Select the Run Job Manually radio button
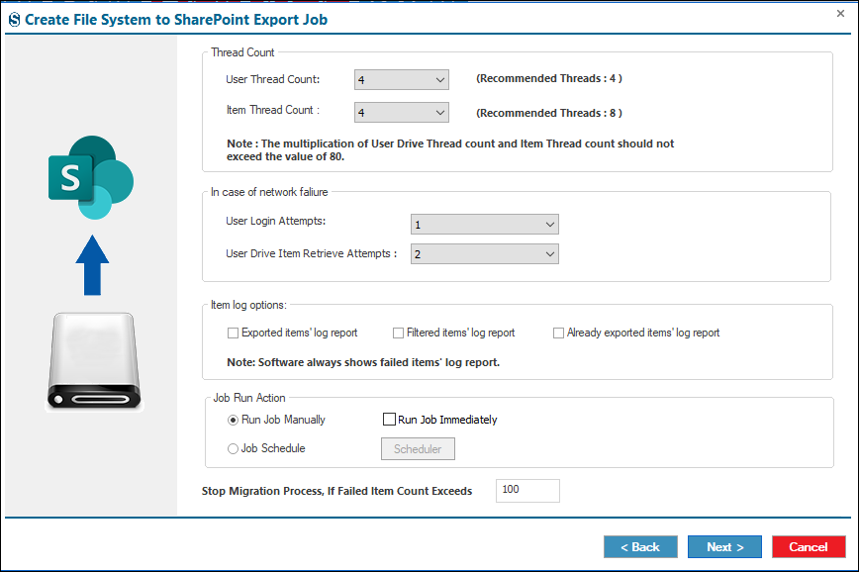 233,420
